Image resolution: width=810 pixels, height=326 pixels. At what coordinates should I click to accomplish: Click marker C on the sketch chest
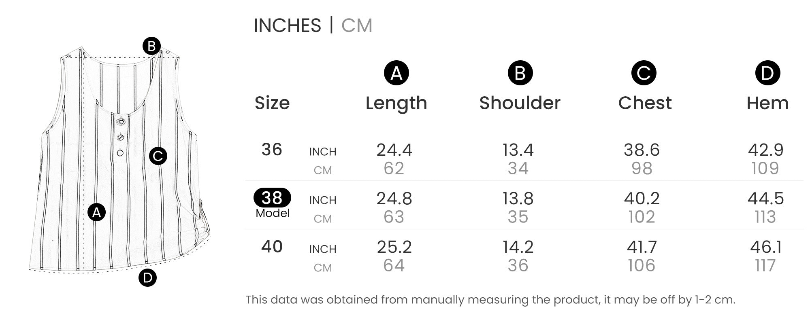pos(158,156)
